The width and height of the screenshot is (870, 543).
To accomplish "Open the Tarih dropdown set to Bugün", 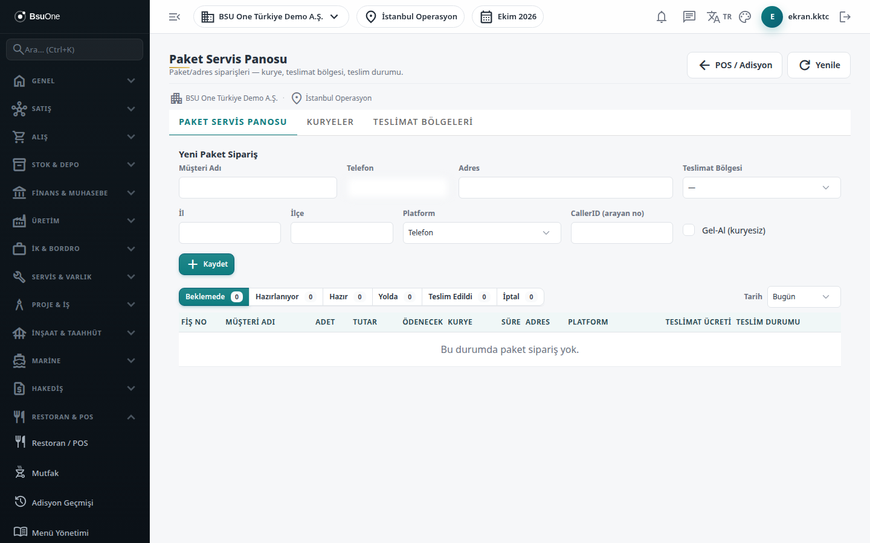I will [x=804, y=297].
